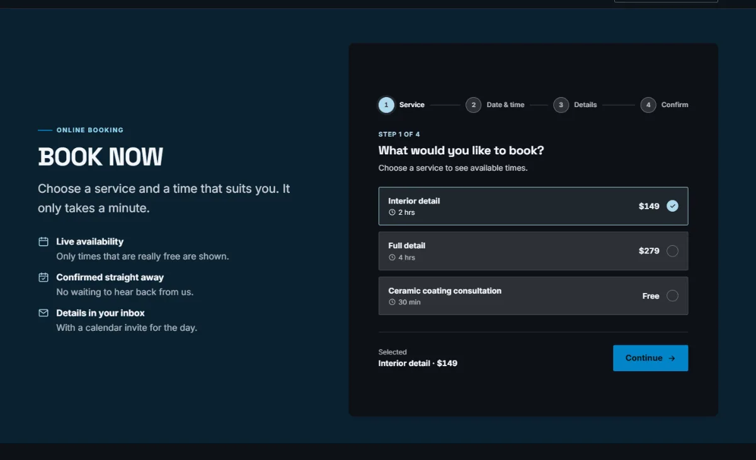This screenshot has width=756, height=460.
Task: Select the Full detail radio button
Action: [x=672, y=251]
